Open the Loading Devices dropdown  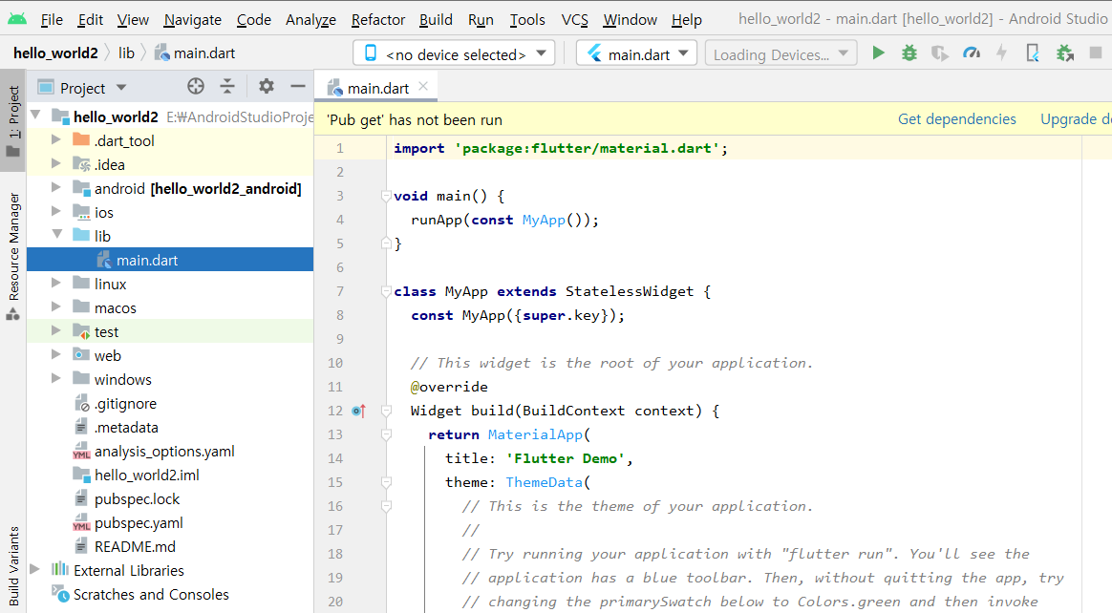(x=781, y=53)
